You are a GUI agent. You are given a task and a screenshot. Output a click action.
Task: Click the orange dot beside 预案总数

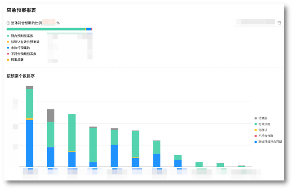point(8,60)
